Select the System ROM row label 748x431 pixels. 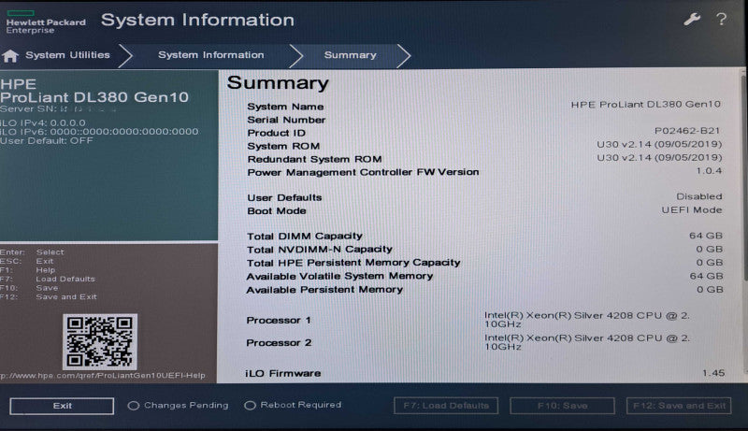283,146
